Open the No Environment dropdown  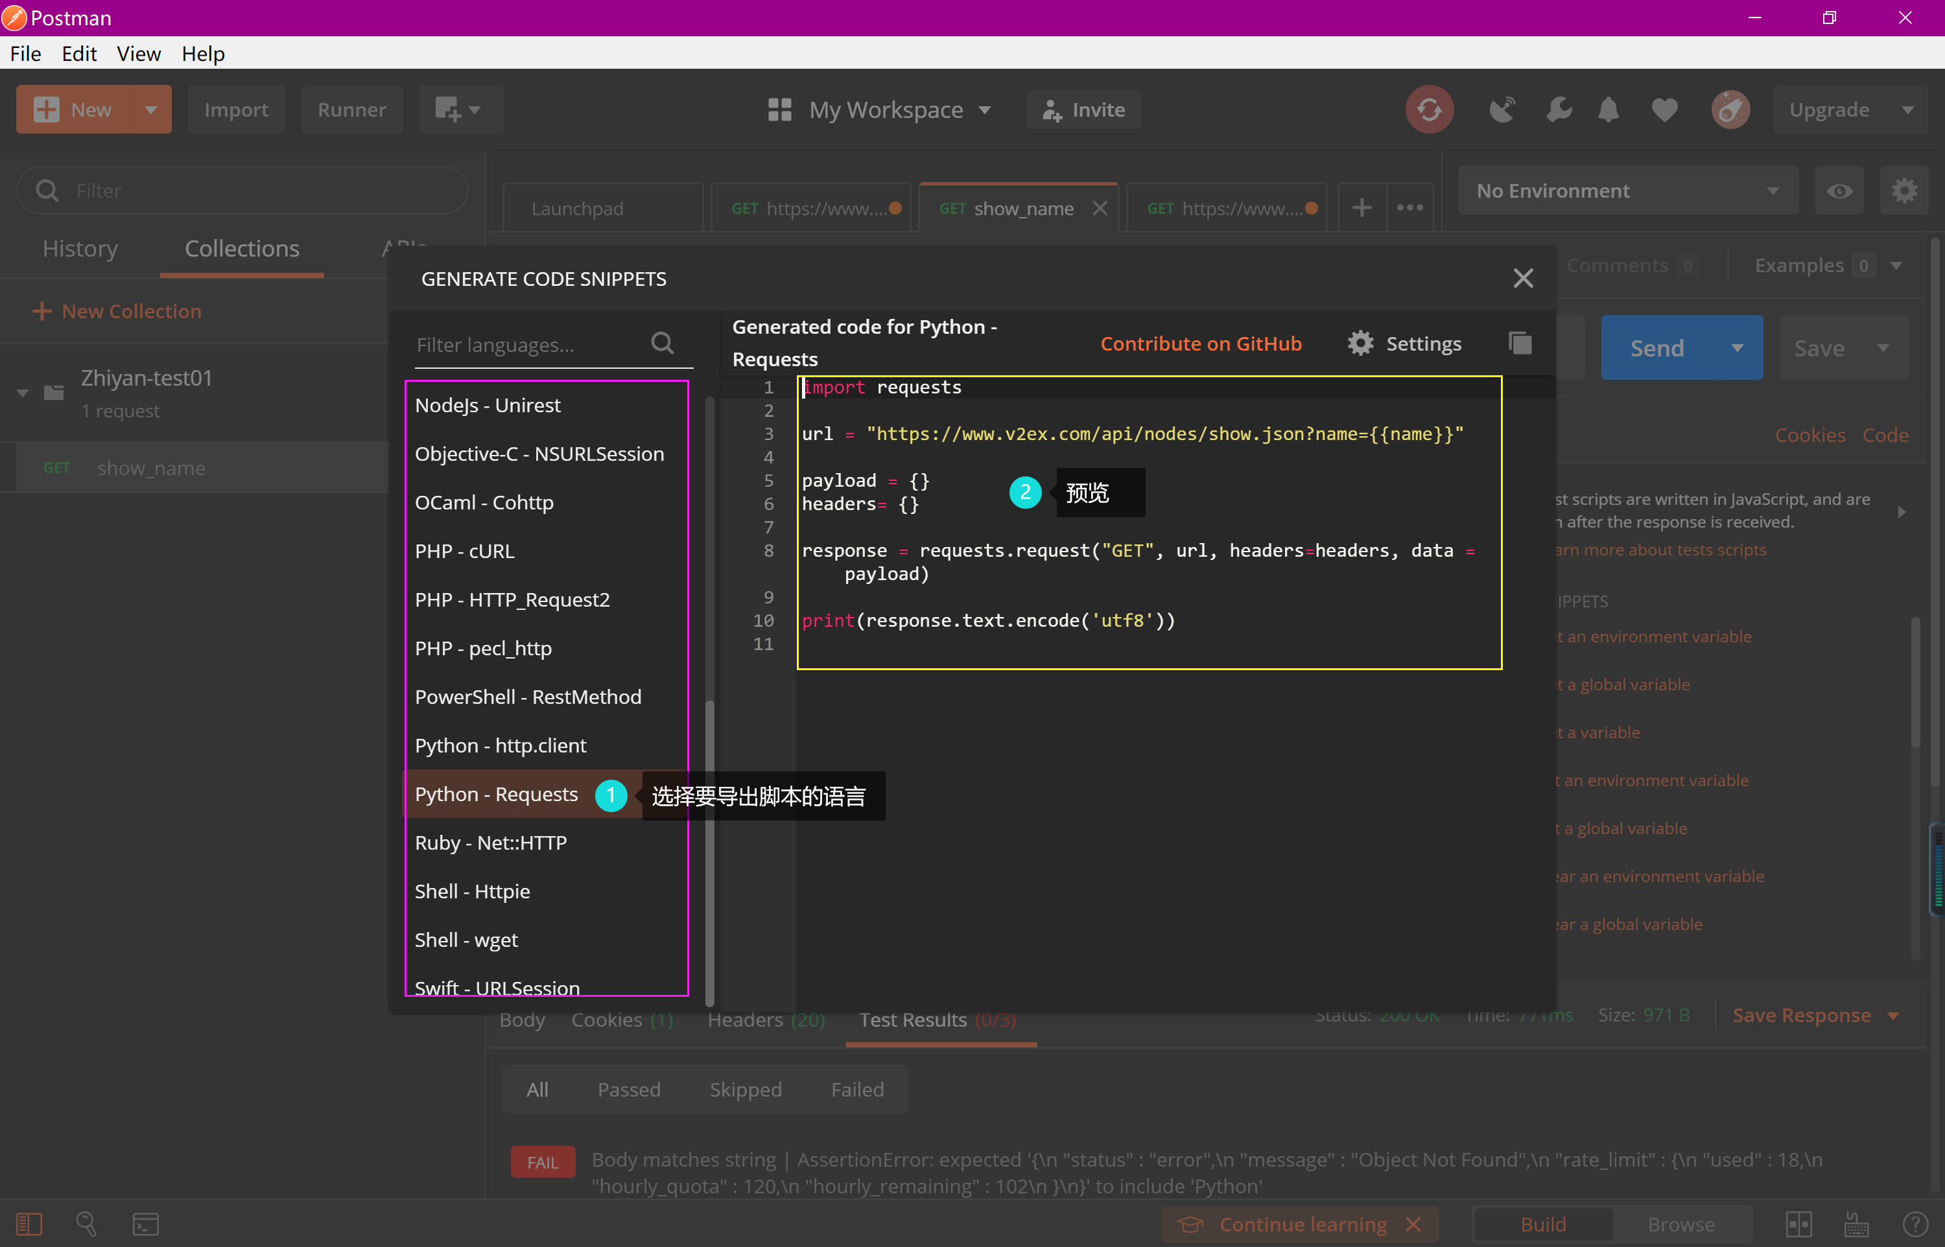click(1627, 191)
